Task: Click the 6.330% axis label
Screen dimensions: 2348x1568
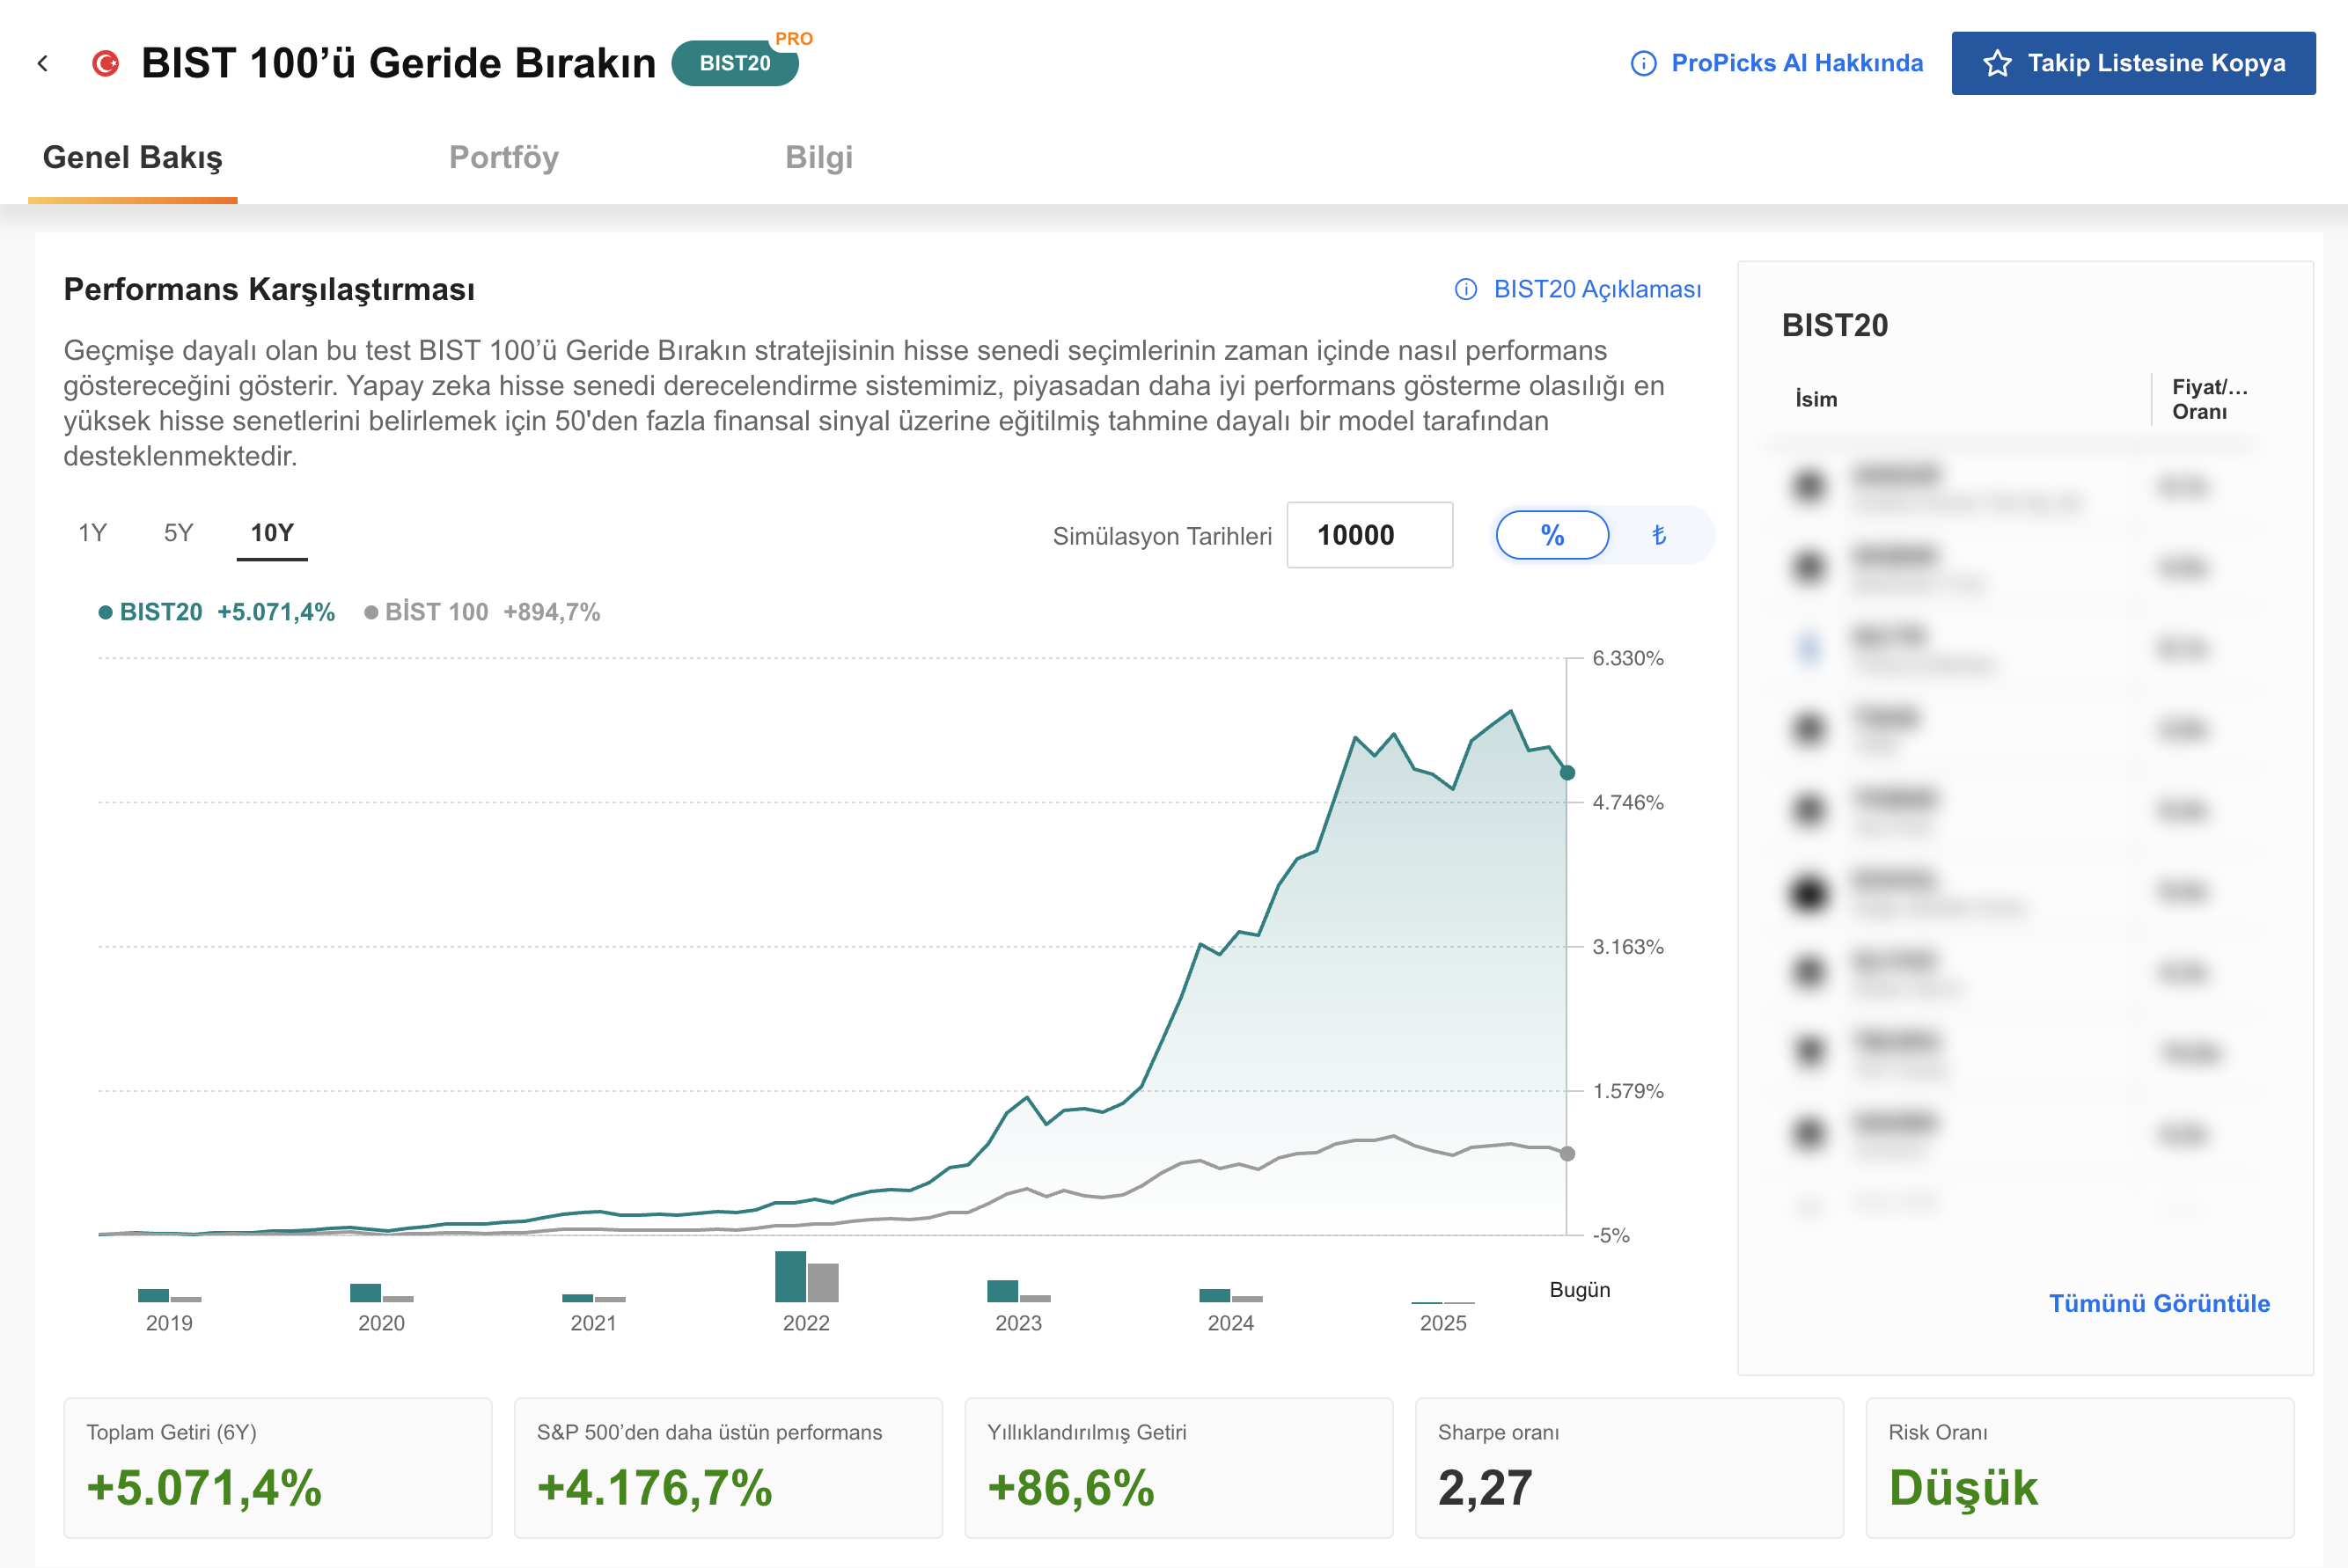Action: [1628, 658]
